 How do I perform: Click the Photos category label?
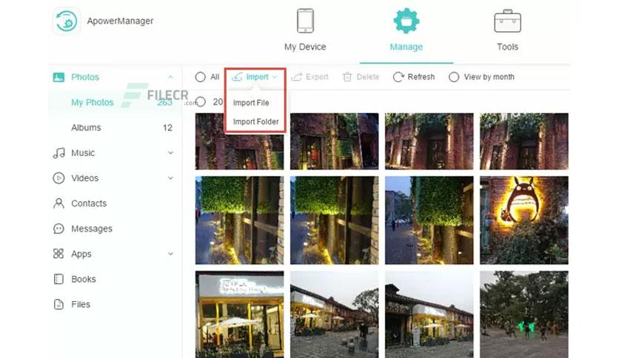click(85, 77)
